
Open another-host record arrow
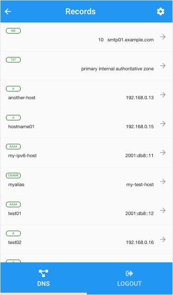[x=163, y=95]
